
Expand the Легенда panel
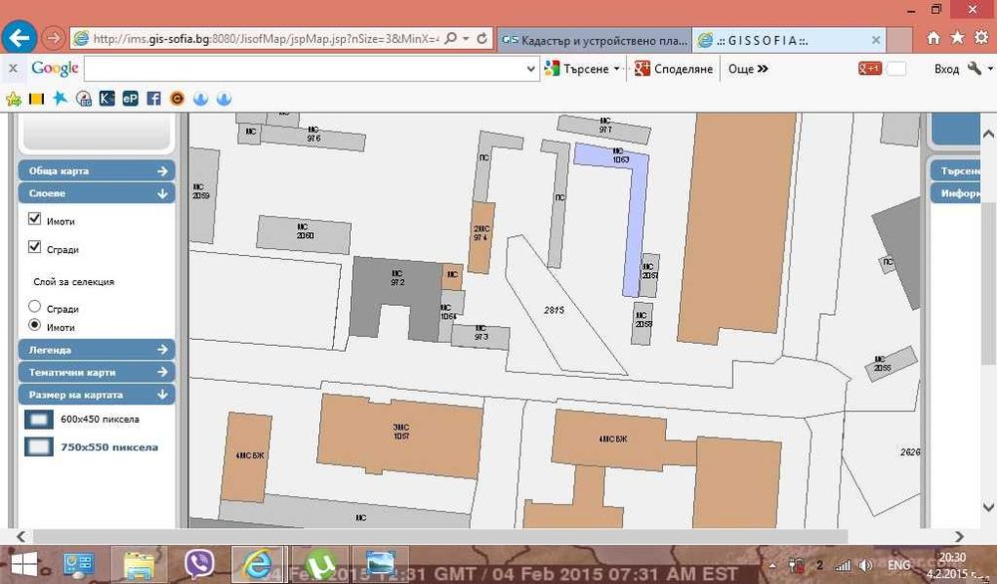96,350
